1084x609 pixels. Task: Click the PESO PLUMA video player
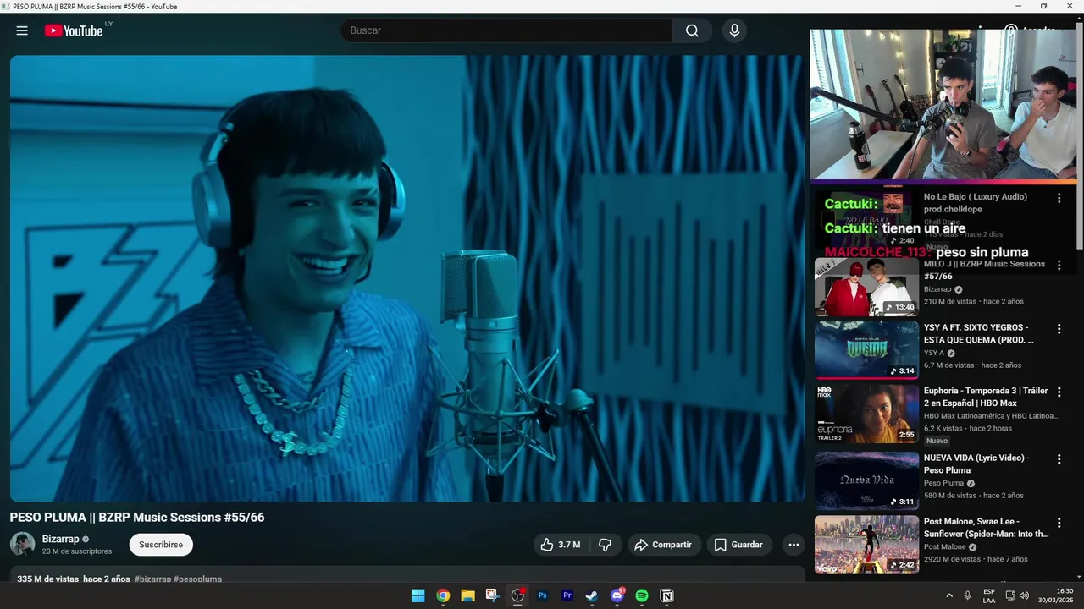coord(407,278)
